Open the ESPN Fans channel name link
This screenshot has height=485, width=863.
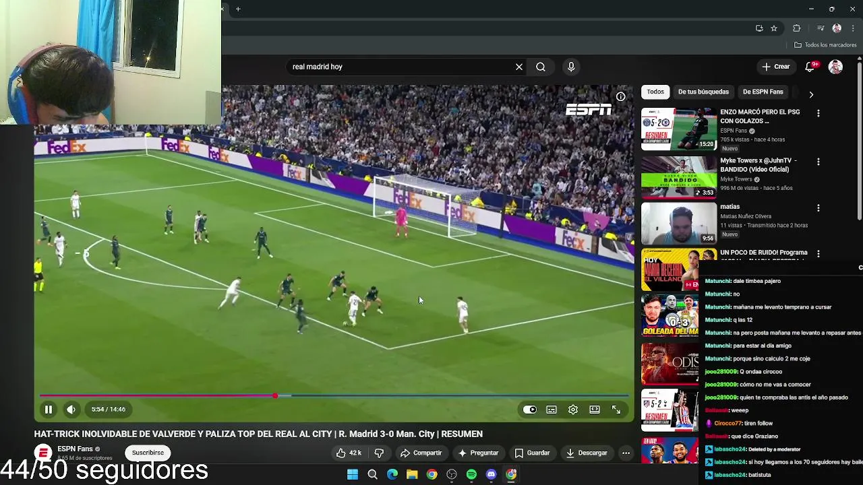pyautogui.click(x=75, y=449)
